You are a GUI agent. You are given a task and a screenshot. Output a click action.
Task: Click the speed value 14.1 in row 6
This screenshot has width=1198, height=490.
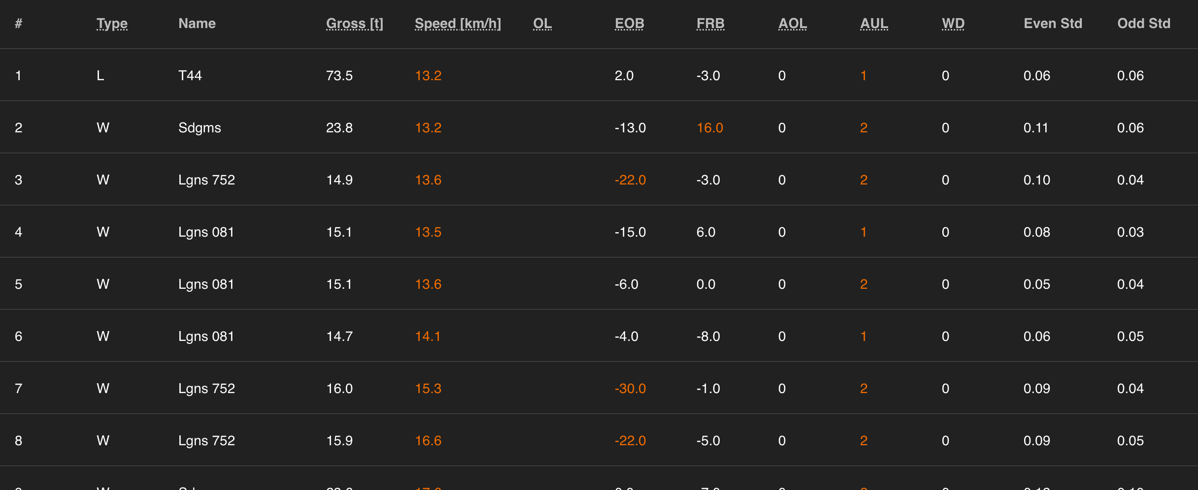(x=428, y=337)
